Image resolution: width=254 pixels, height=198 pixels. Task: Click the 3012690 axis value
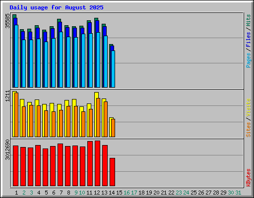pos(7,150)
